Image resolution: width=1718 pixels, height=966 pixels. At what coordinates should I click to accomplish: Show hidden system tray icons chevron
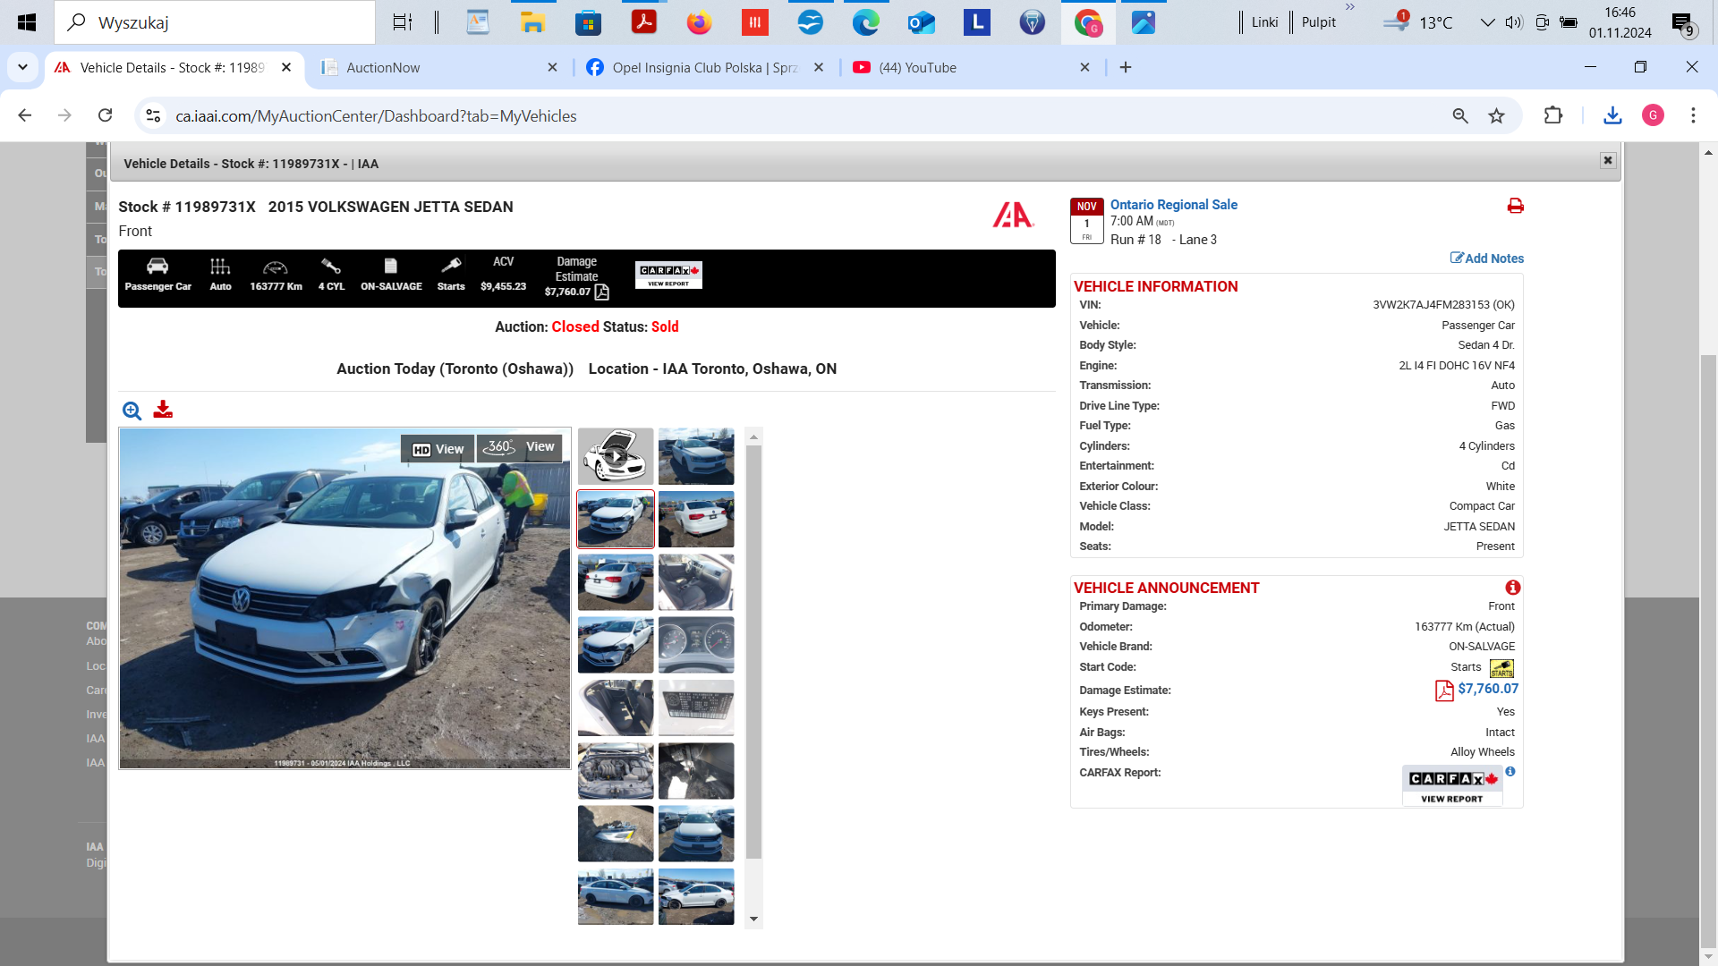point(1487,22)
